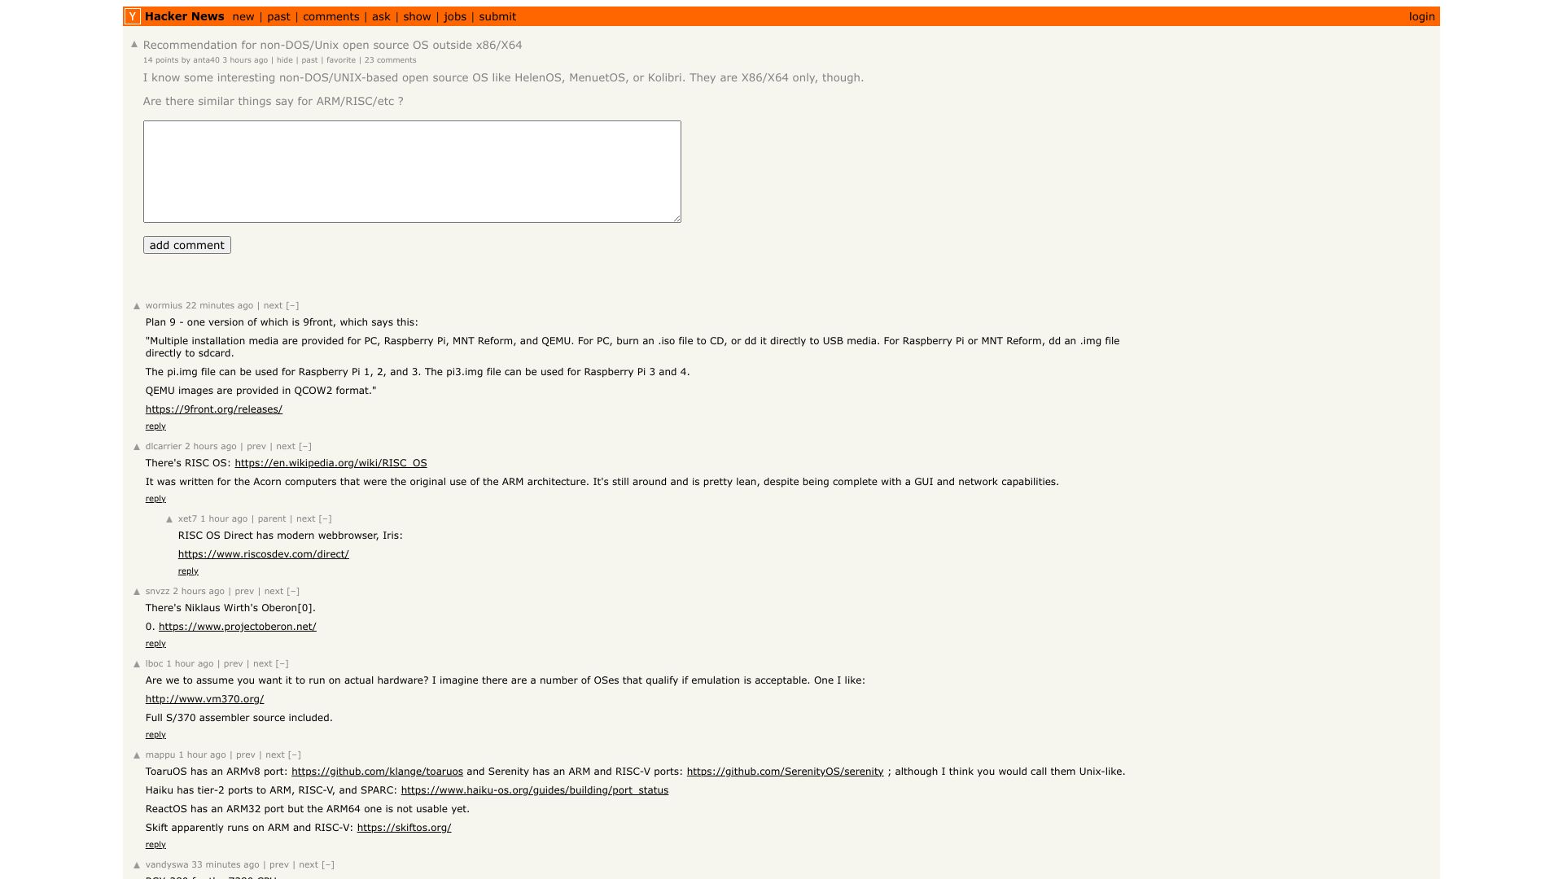Click 'parent' on xet7's comment
The image size is (1563, 879).
point(272,519)
